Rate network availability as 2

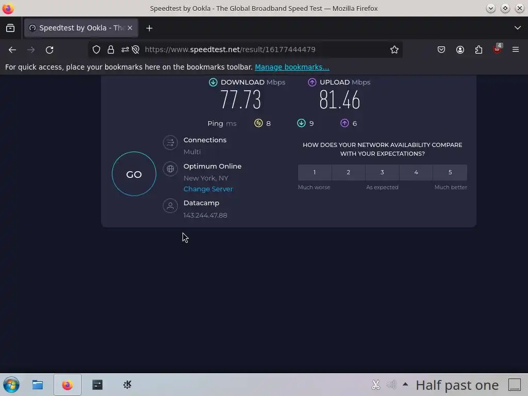[349, 172]
